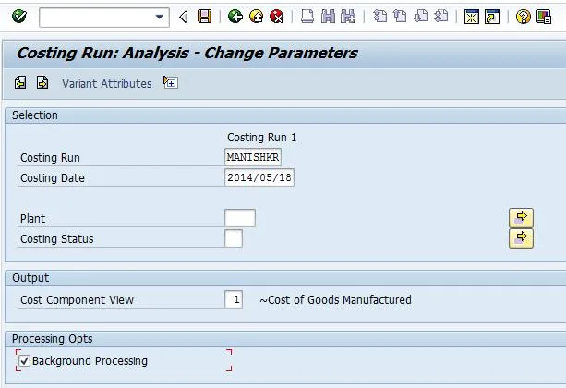Click the generate shortcut icon
Viewport: 566px width, 388px height.
(492, 17)
